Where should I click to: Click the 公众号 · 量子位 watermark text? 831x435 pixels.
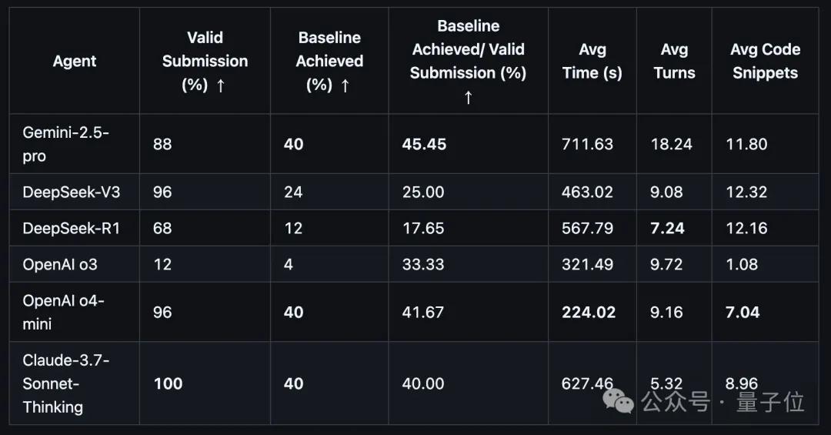tap(723, 401)
